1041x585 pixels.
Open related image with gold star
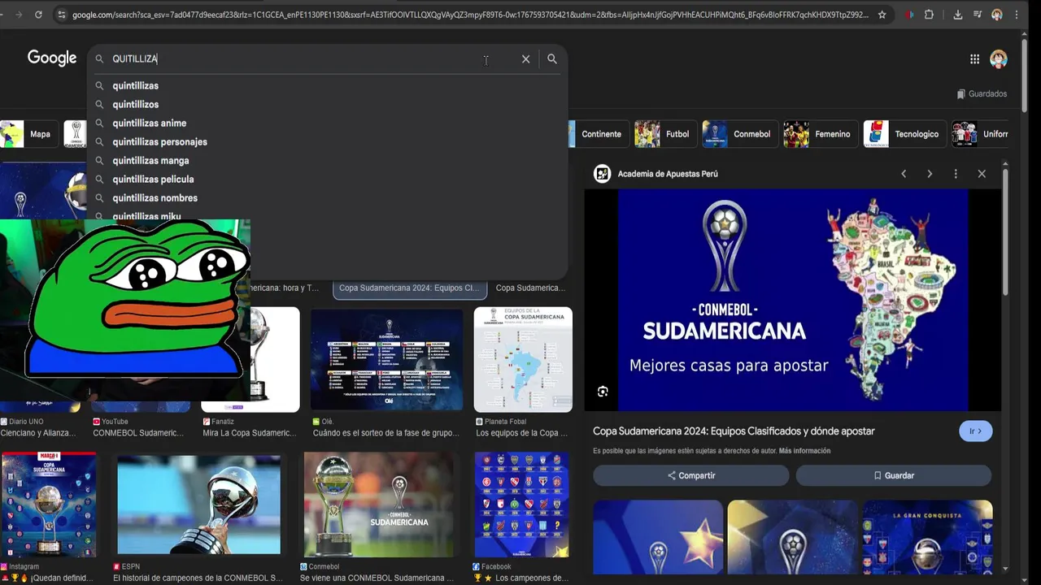(x=658, y=538)
